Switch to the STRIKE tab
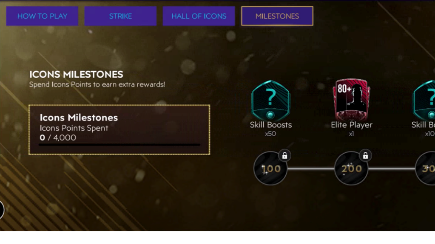This screenshot has height=244, width=435. tap(120, 16)
